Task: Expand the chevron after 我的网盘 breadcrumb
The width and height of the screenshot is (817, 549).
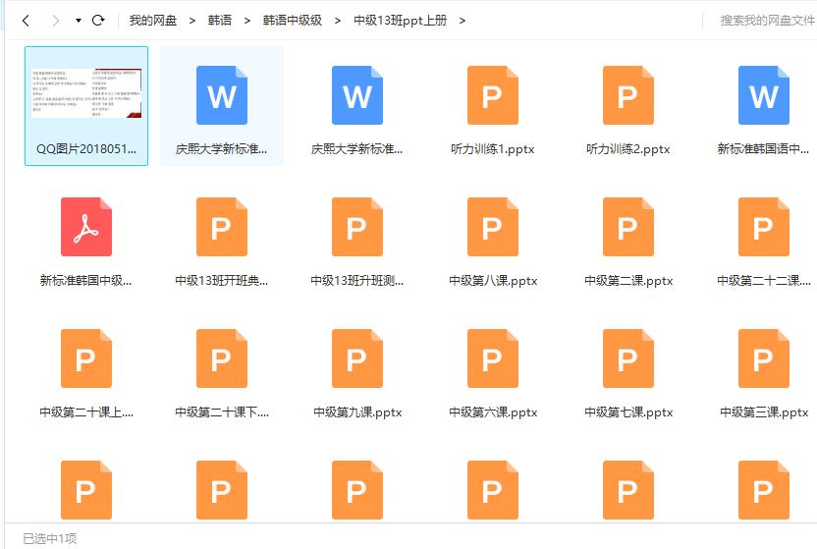Action: [x=192, y=21]
